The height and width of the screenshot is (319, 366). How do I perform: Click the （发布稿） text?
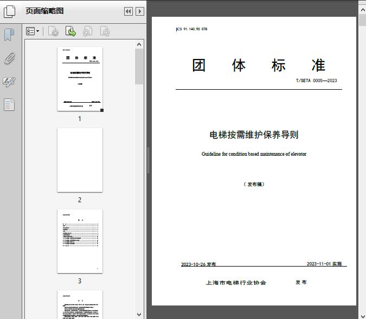[254, 184]
